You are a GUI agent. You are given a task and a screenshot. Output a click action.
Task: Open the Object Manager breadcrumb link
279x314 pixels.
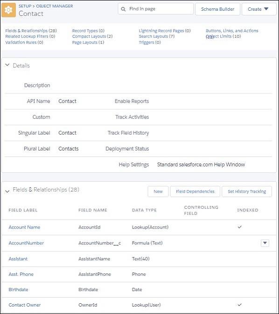[x=55, y=6]
